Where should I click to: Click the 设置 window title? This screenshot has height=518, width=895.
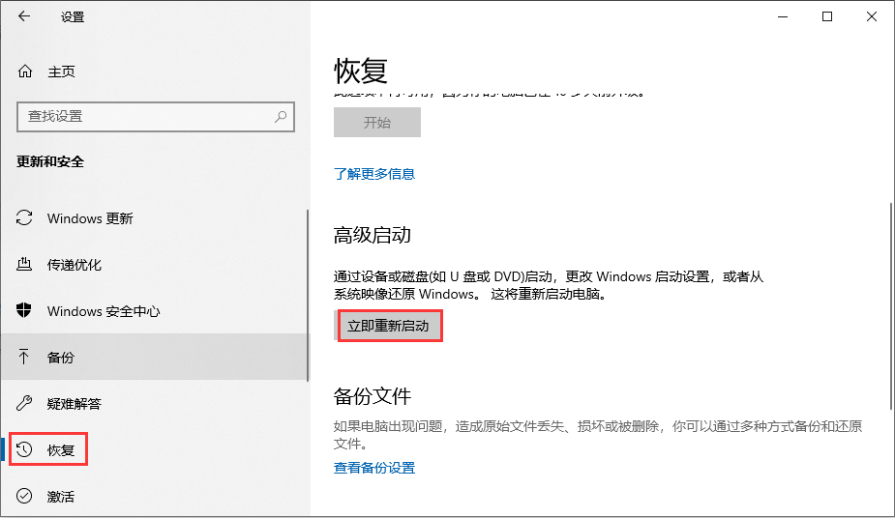[x=73, y=17]
